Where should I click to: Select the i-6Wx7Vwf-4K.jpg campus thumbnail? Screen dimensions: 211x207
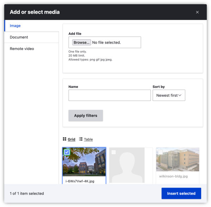coord(84,162)
